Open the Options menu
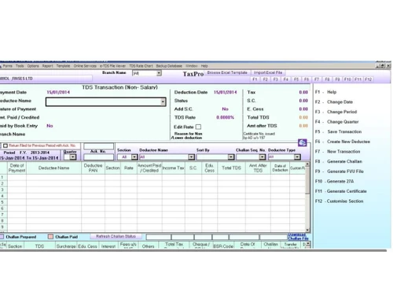The width and height of the screenshot is (393, 295). click(x=33, y=66)
